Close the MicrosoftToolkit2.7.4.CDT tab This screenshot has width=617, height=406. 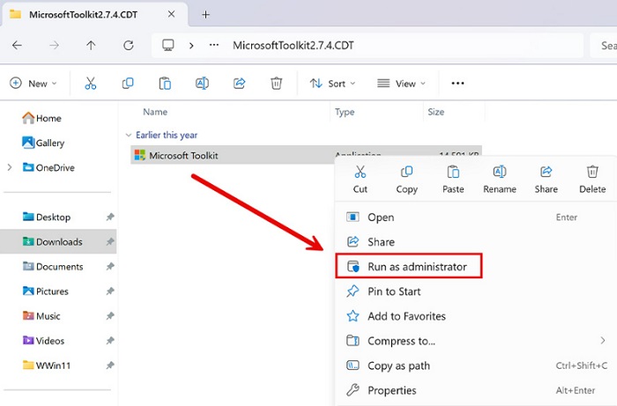tap(171, 14)
